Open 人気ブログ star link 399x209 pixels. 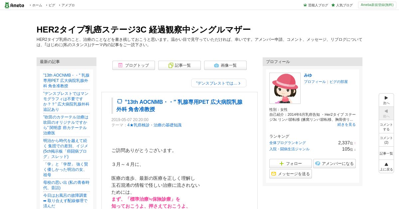coord(342,5)
